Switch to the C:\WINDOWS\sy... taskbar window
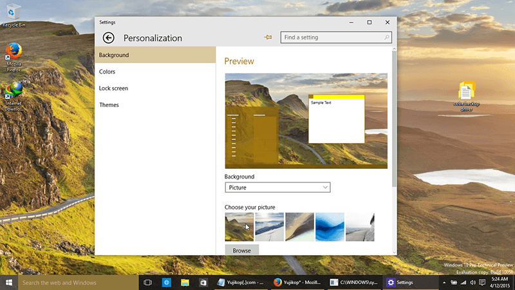The width and height of the screenshot is (515, 290). pos(355,282)
